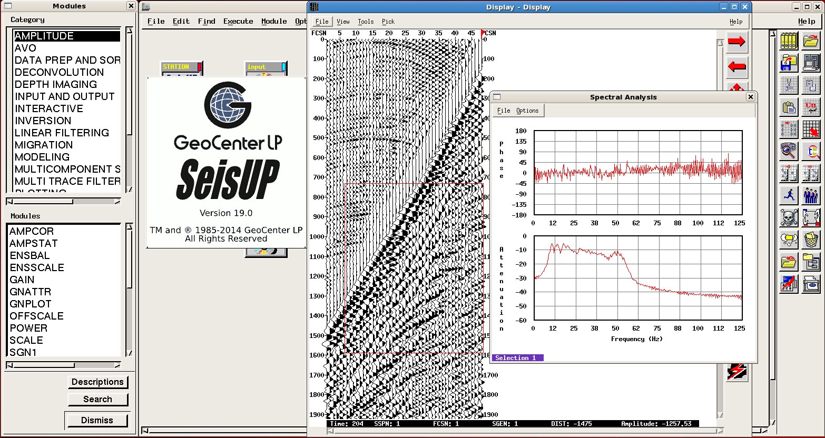Click the running man execute icon

789,196
